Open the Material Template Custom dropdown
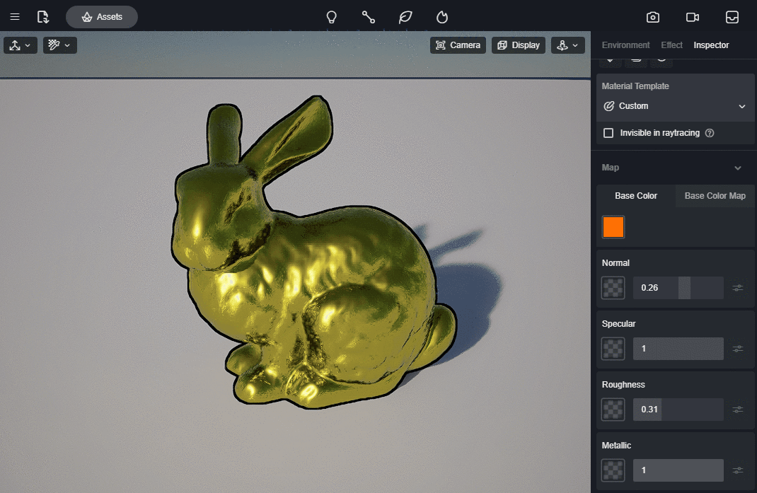Viewport: 757px width, 493px height. click(675, 106)
